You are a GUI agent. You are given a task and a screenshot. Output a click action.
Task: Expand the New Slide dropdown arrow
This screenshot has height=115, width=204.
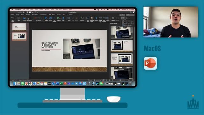pyautogui.click(x=14, y=18)
